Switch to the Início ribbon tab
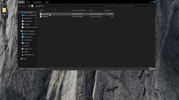 [28, 2]
